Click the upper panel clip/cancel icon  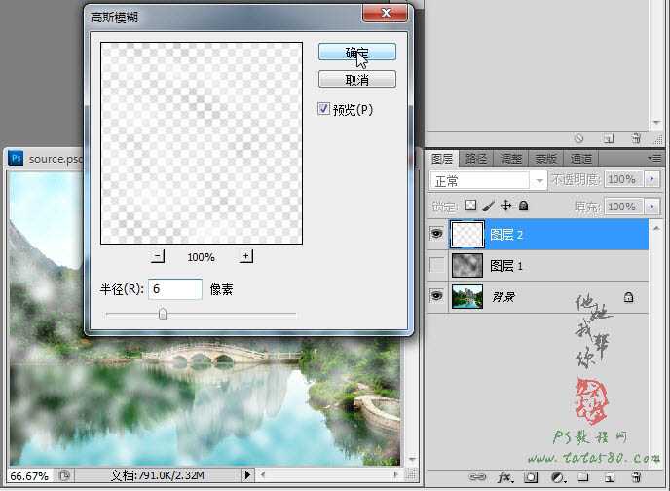(579, 138)
